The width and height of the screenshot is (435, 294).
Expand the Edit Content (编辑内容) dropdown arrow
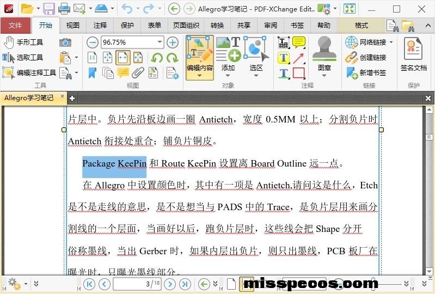click(199, 76)
